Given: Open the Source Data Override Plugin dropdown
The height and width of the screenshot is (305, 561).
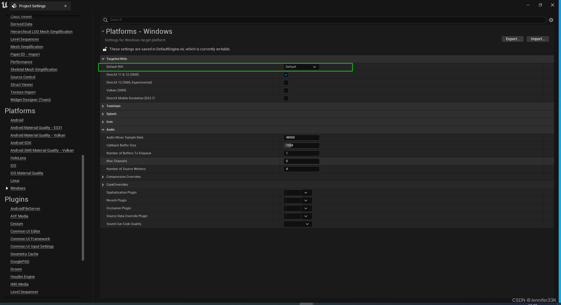Looking at the screenshot, I should 298,216.
